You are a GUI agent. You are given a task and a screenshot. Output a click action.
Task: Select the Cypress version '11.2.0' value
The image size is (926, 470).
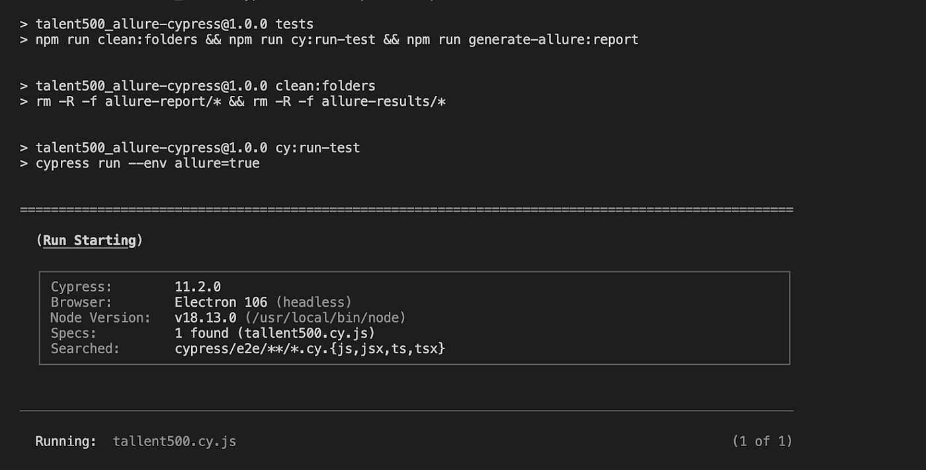pyautogui.click(x=198, y=287)
